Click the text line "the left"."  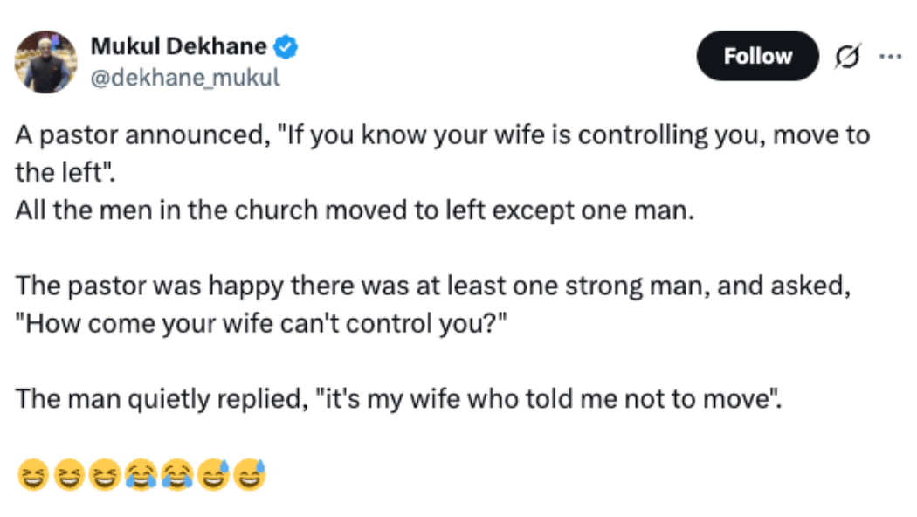coord(65,172)
